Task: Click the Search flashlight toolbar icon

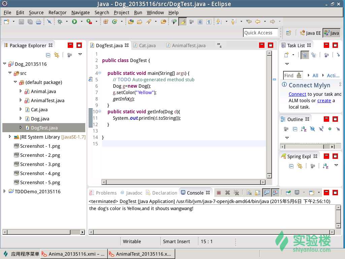Action: (x=149, y=22)
